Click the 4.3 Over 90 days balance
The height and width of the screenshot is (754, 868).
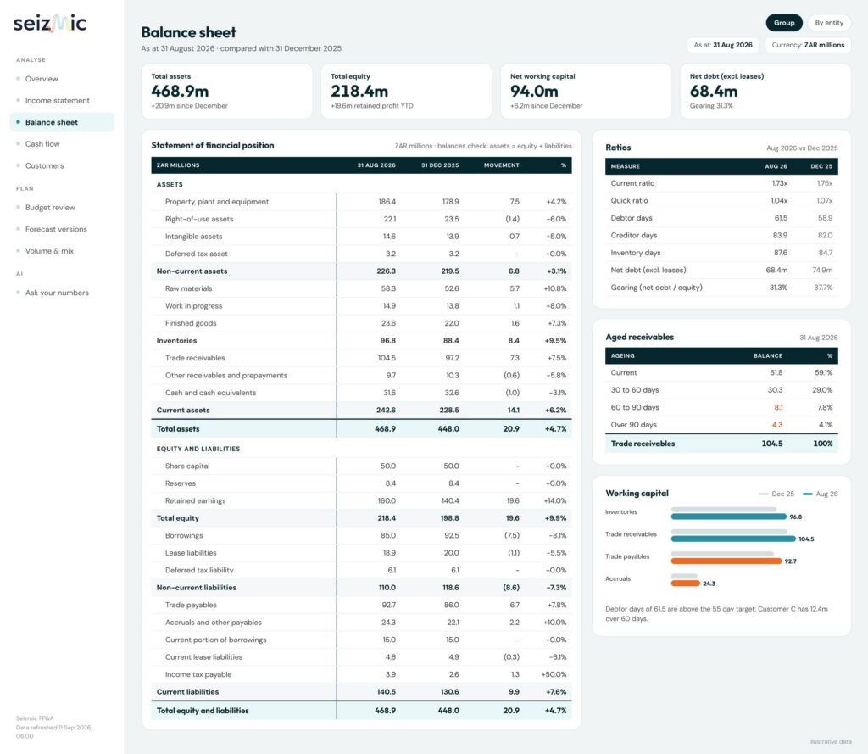(x=777, y=424)
